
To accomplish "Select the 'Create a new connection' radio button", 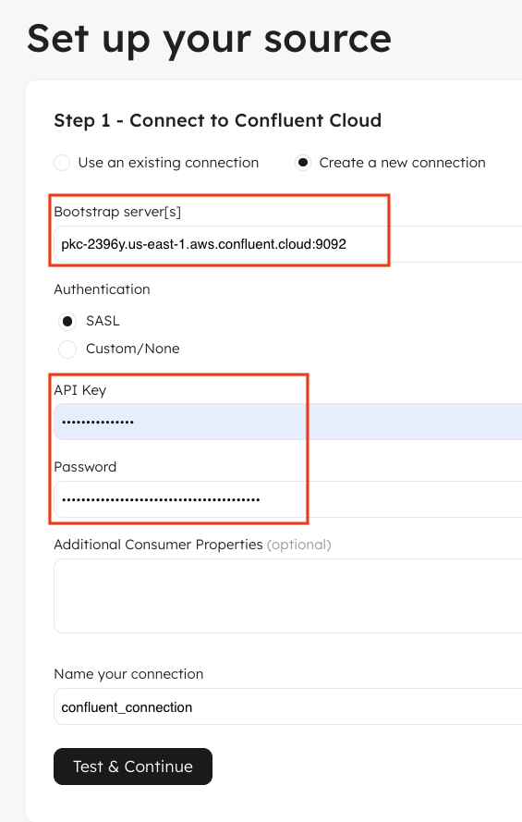I will [303, 163].
